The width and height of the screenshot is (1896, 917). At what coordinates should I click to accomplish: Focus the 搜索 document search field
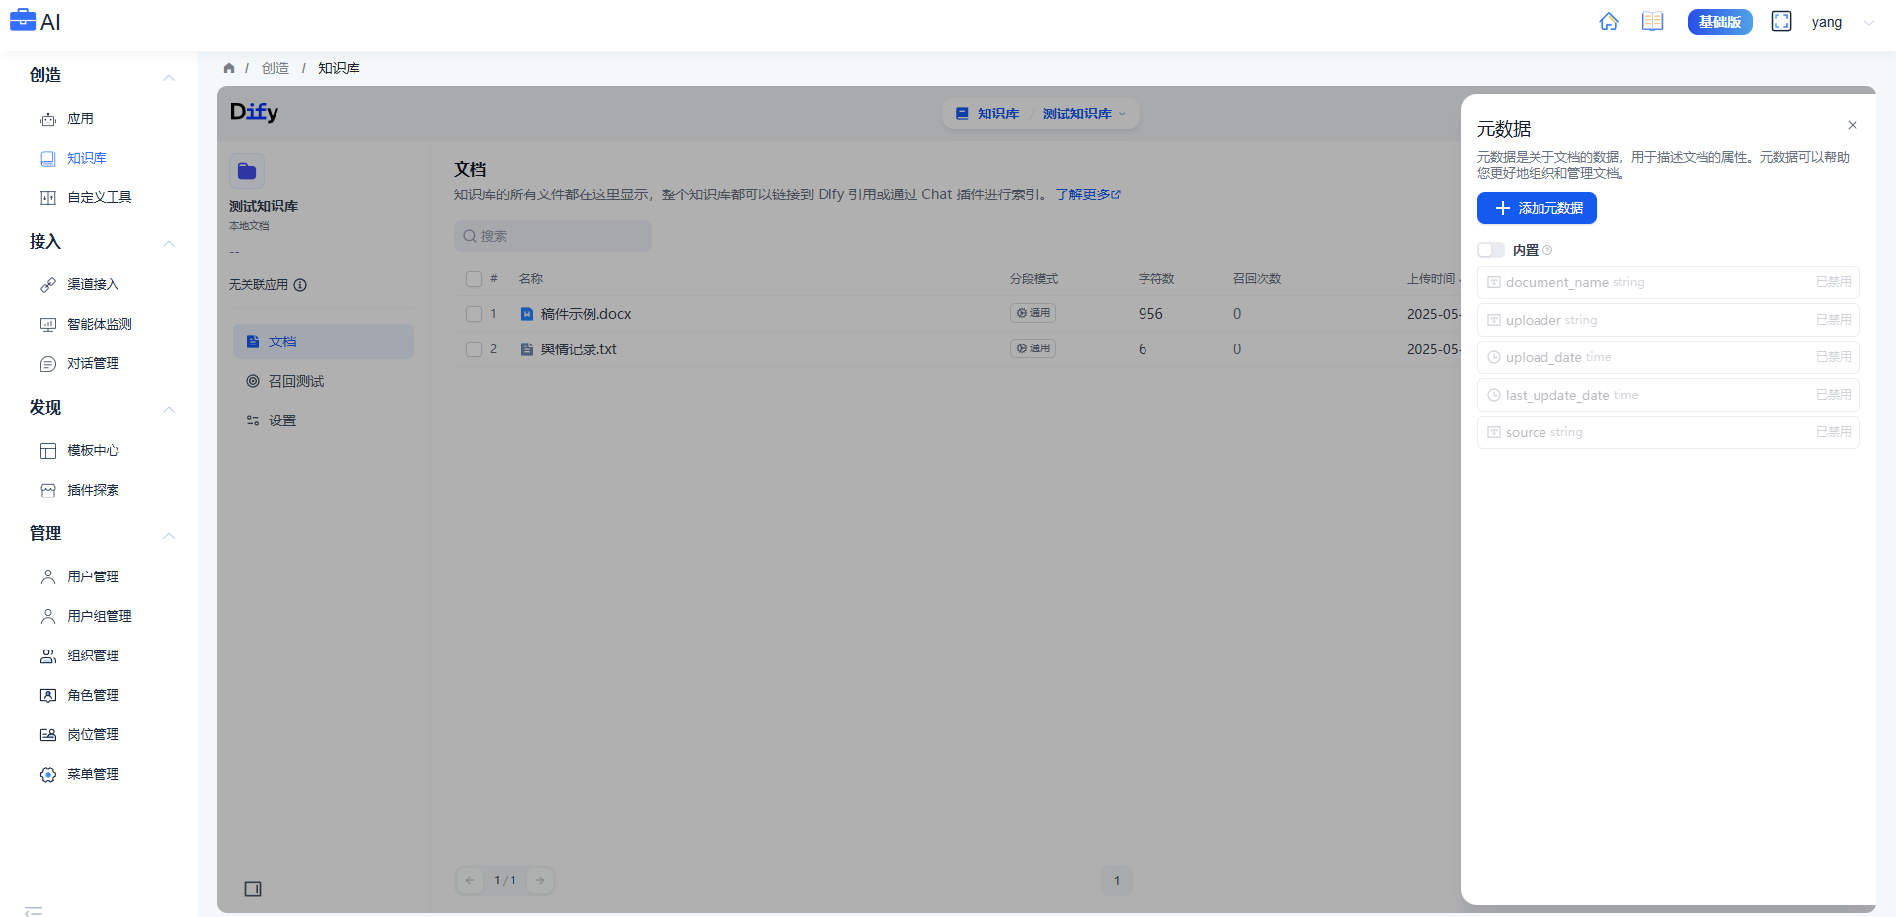point(553,236)
